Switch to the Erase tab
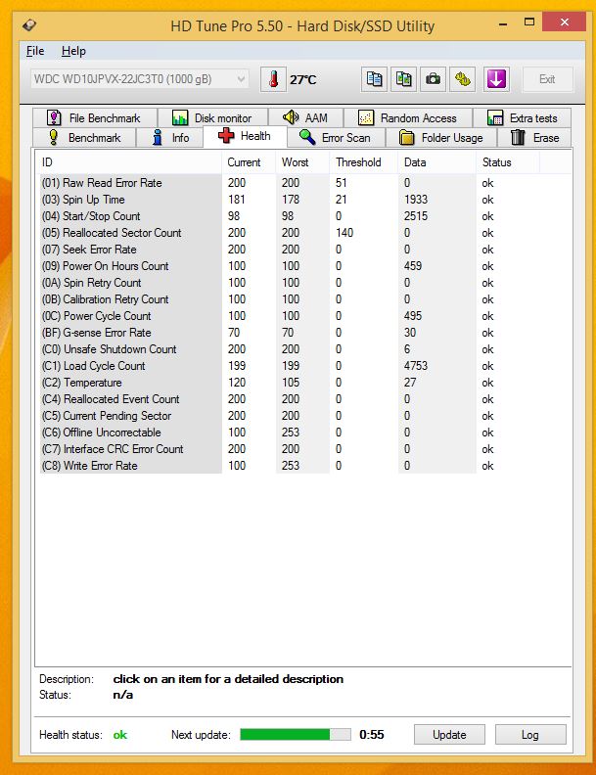 (534, 138)
